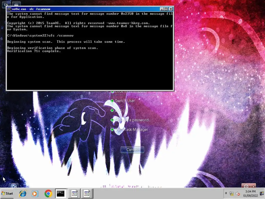This screenshot has width=265, height=199.
Task: Click 'Verification 71% complete.' text line
Action: (x=34, y=51)
